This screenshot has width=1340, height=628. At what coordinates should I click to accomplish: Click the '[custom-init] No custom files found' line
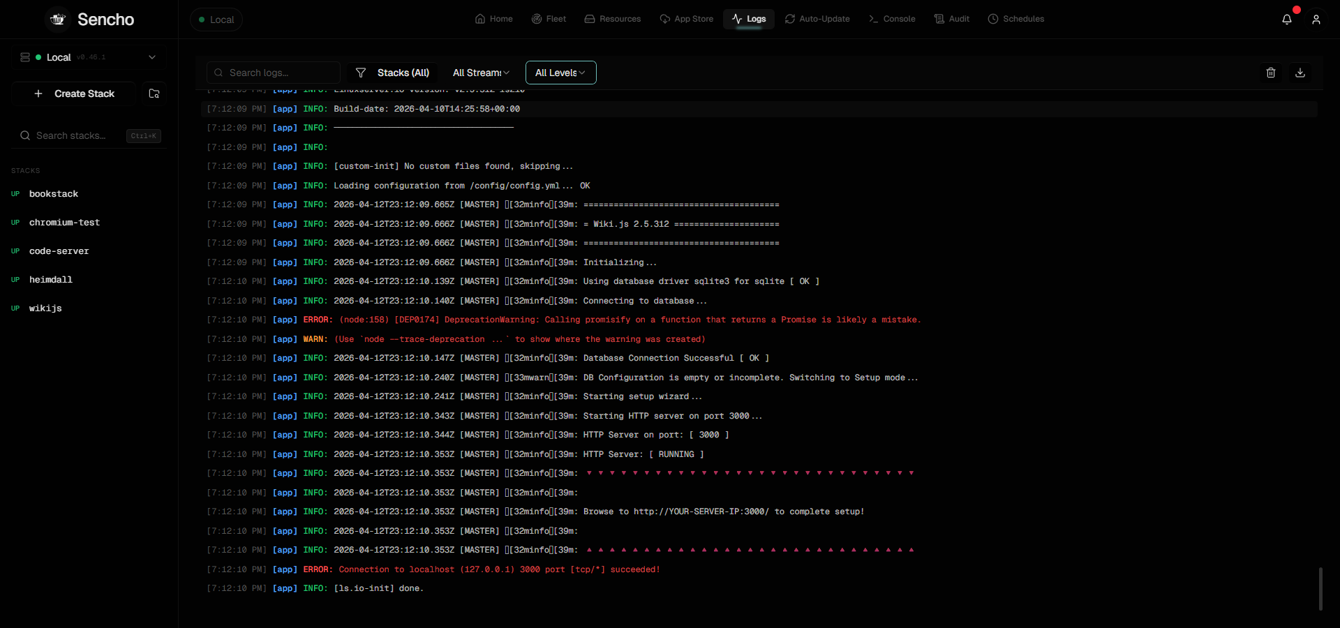click(x=759, y=166)
